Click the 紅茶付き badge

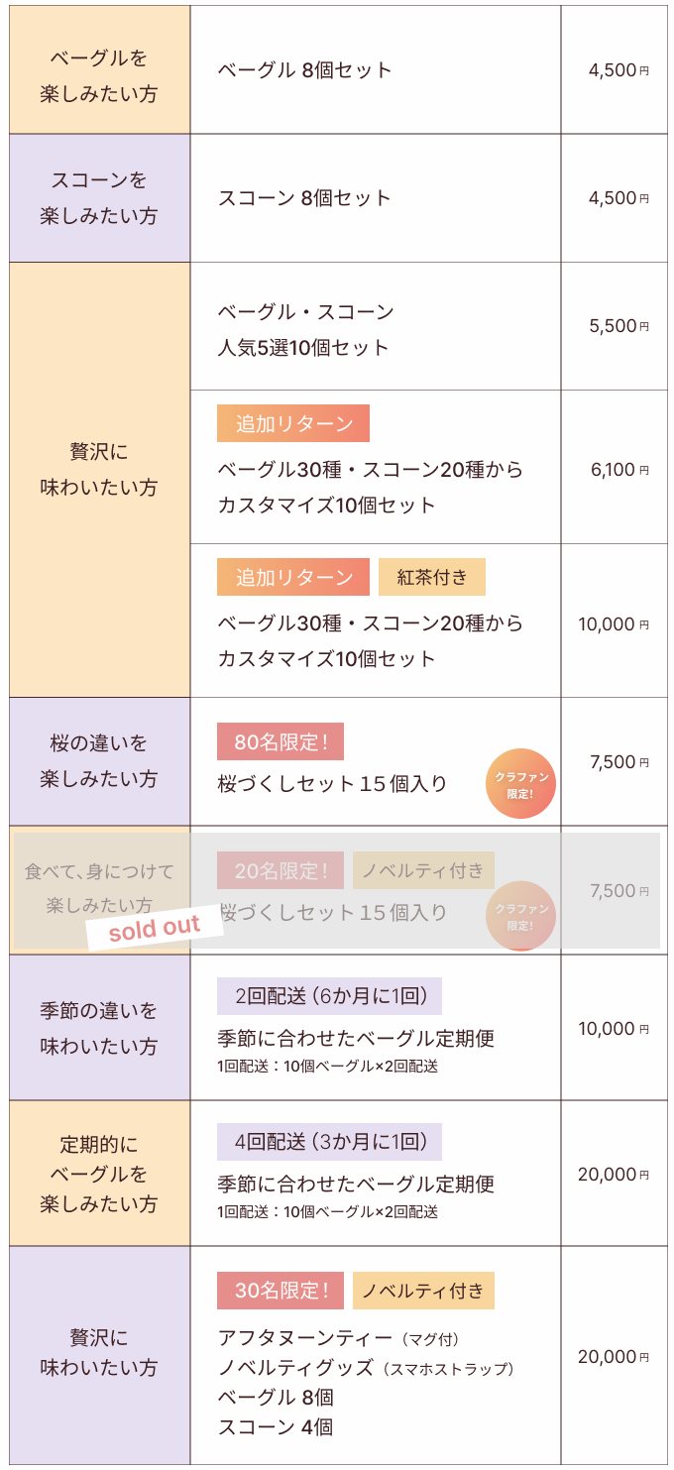click(432, 577)
